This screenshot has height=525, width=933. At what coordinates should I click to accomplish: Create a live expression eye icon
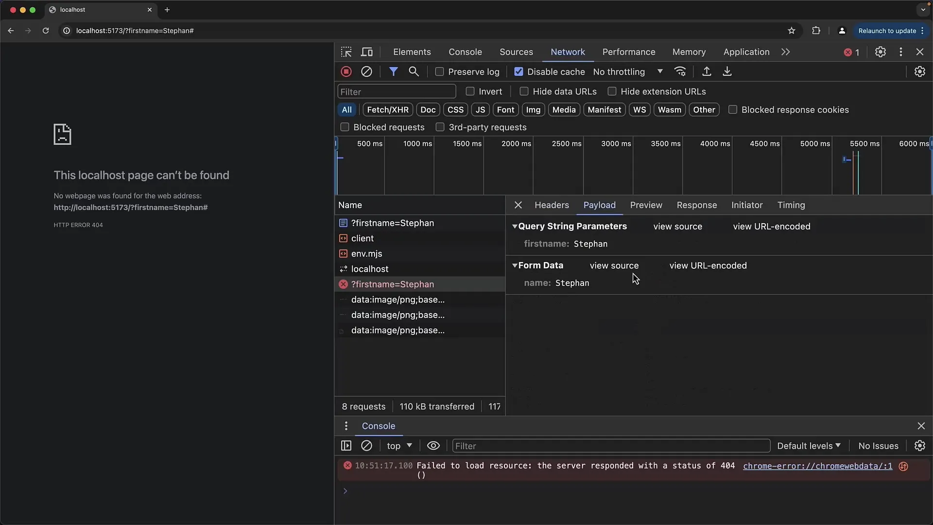(x=433, y=446)
